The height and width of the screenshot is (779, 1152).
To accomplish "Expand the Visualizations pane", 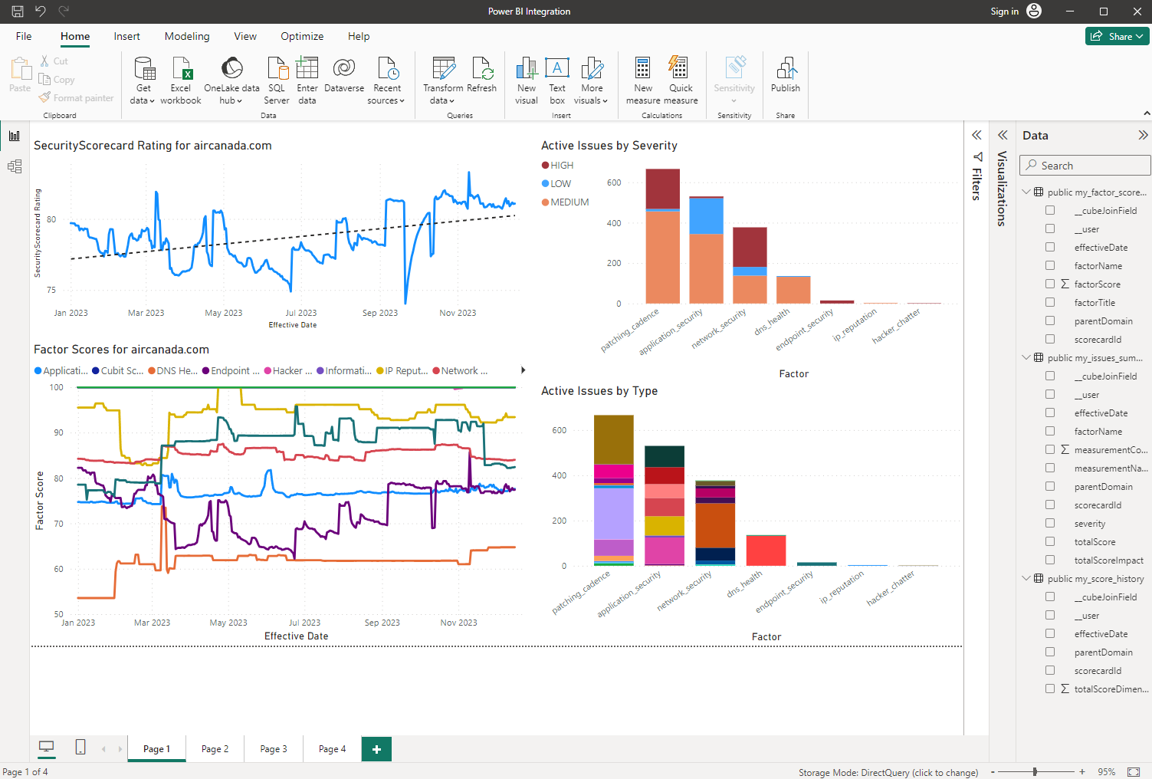I will click(1003, 135).
